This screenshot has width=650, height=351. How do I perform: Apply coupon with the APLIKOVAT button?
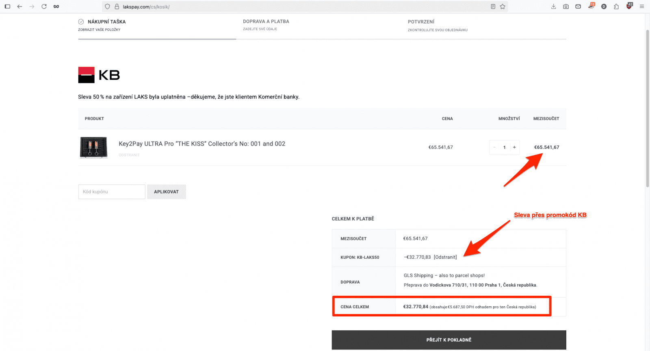tap(166, 192)
